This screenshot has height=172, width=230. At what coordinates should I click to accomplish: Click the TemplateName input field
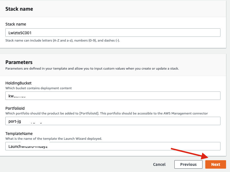pyautogui.click(x=112, y=146)
